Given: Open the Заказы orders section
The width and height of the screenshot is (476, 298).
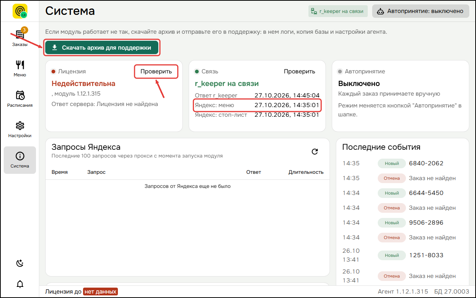Looking at the screenshot, I should tap(20, 37).
